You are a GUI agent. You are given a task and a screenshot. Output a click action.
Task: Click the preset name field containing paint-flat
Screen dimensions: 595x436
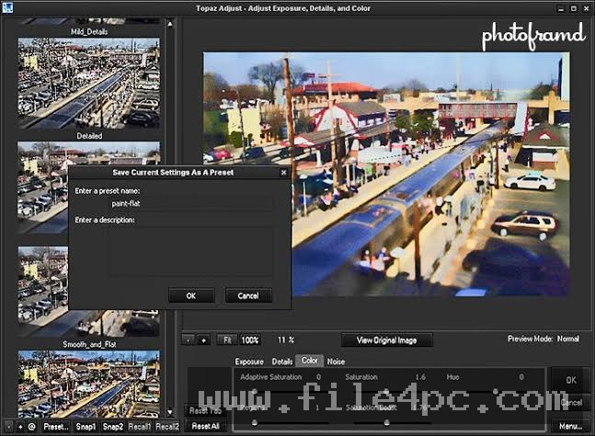[191, 204]
